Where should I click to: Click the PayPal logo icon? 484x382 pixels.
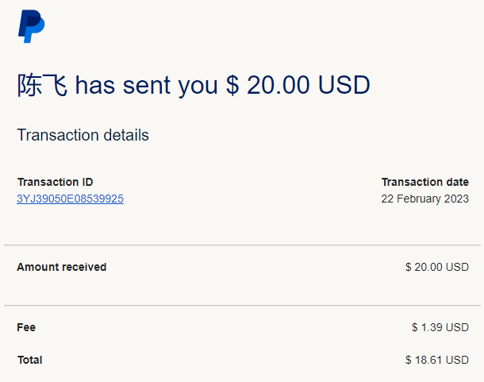(x=32, y=26)
